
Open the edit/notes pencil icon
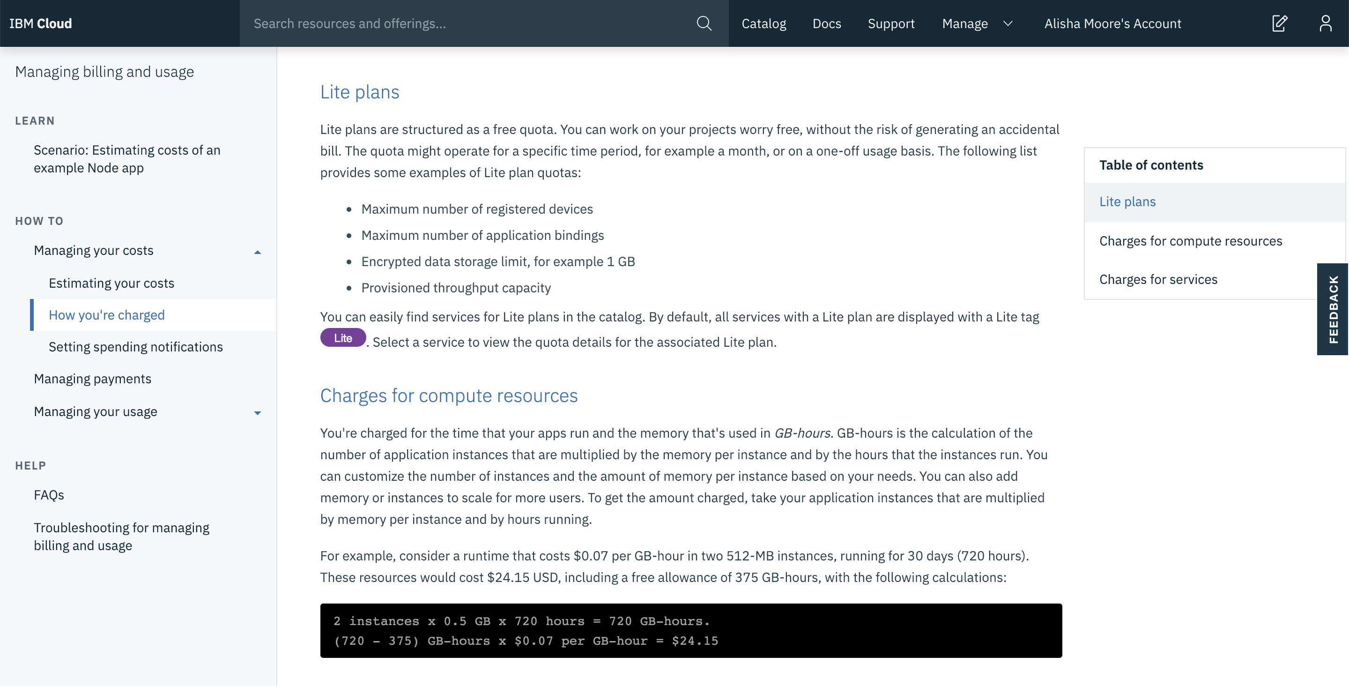pos(1279,23)
